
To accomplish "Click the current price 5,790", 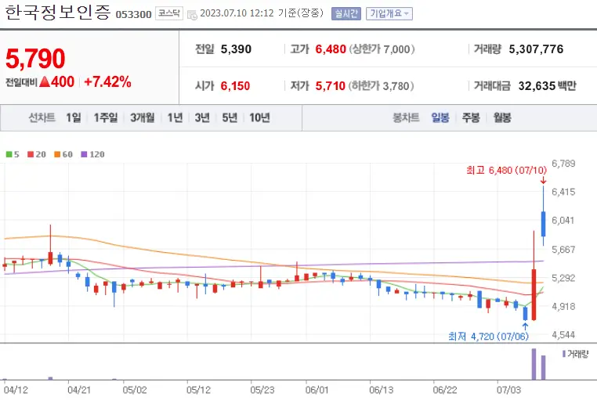I will tap(35, 59).
